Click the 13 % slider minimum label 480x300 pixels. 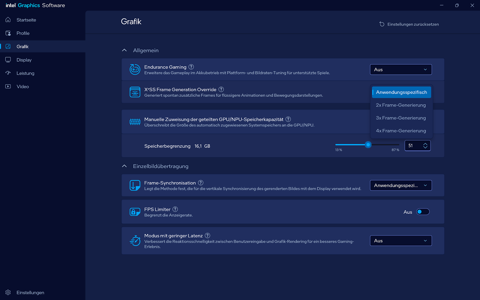click(339, 150)
